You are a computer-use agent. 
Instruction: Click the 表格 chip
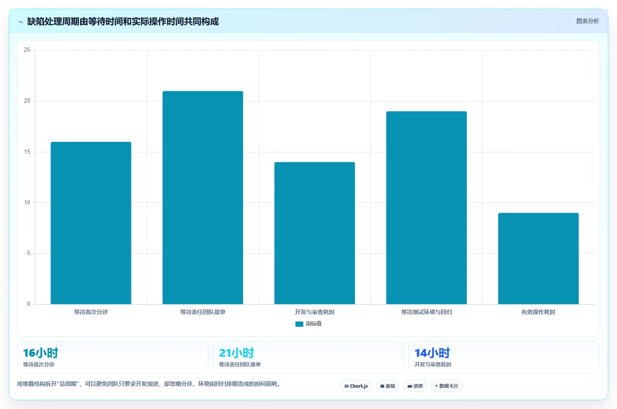388,386
